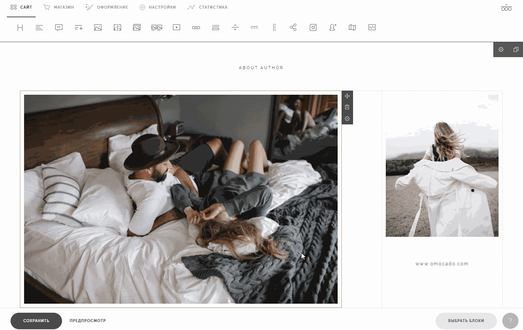
Task: Insert an HTML code block
Action: 372,27
